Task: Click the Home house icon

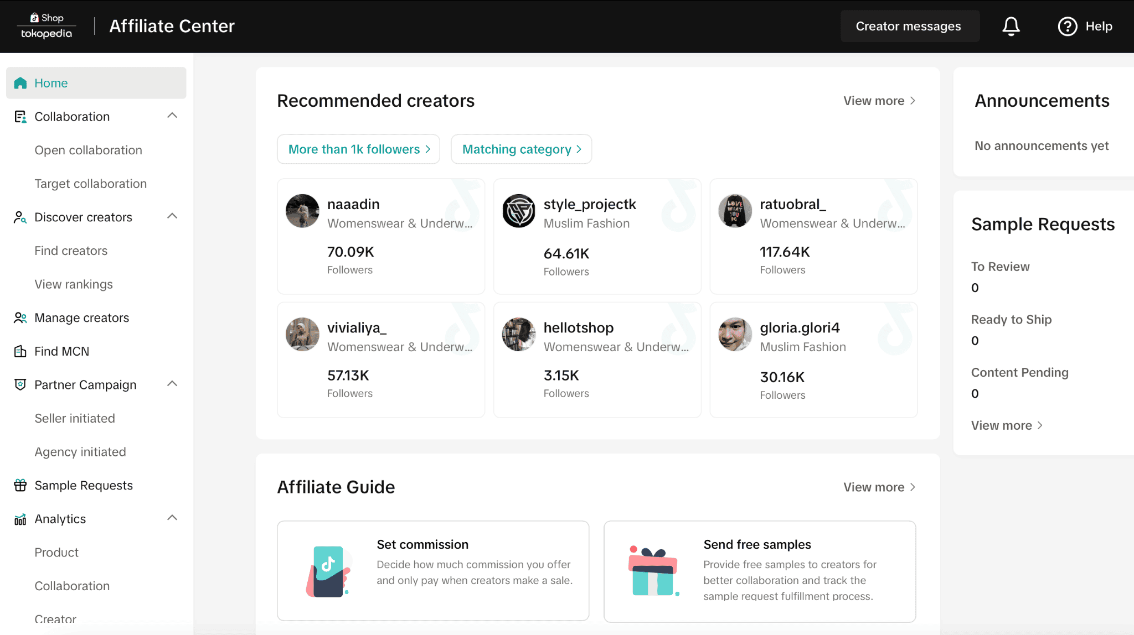Action: point(20,83)
